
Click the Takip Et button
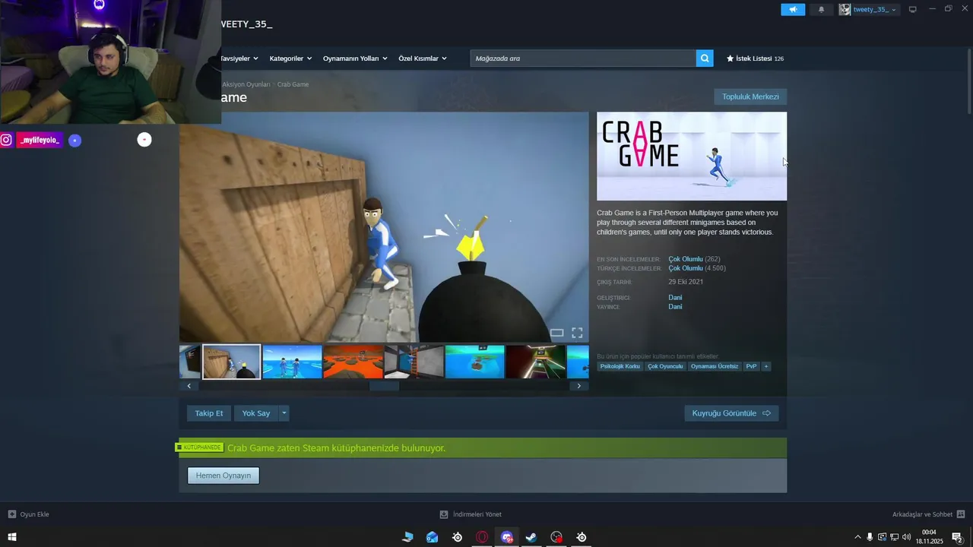[209, 413]
